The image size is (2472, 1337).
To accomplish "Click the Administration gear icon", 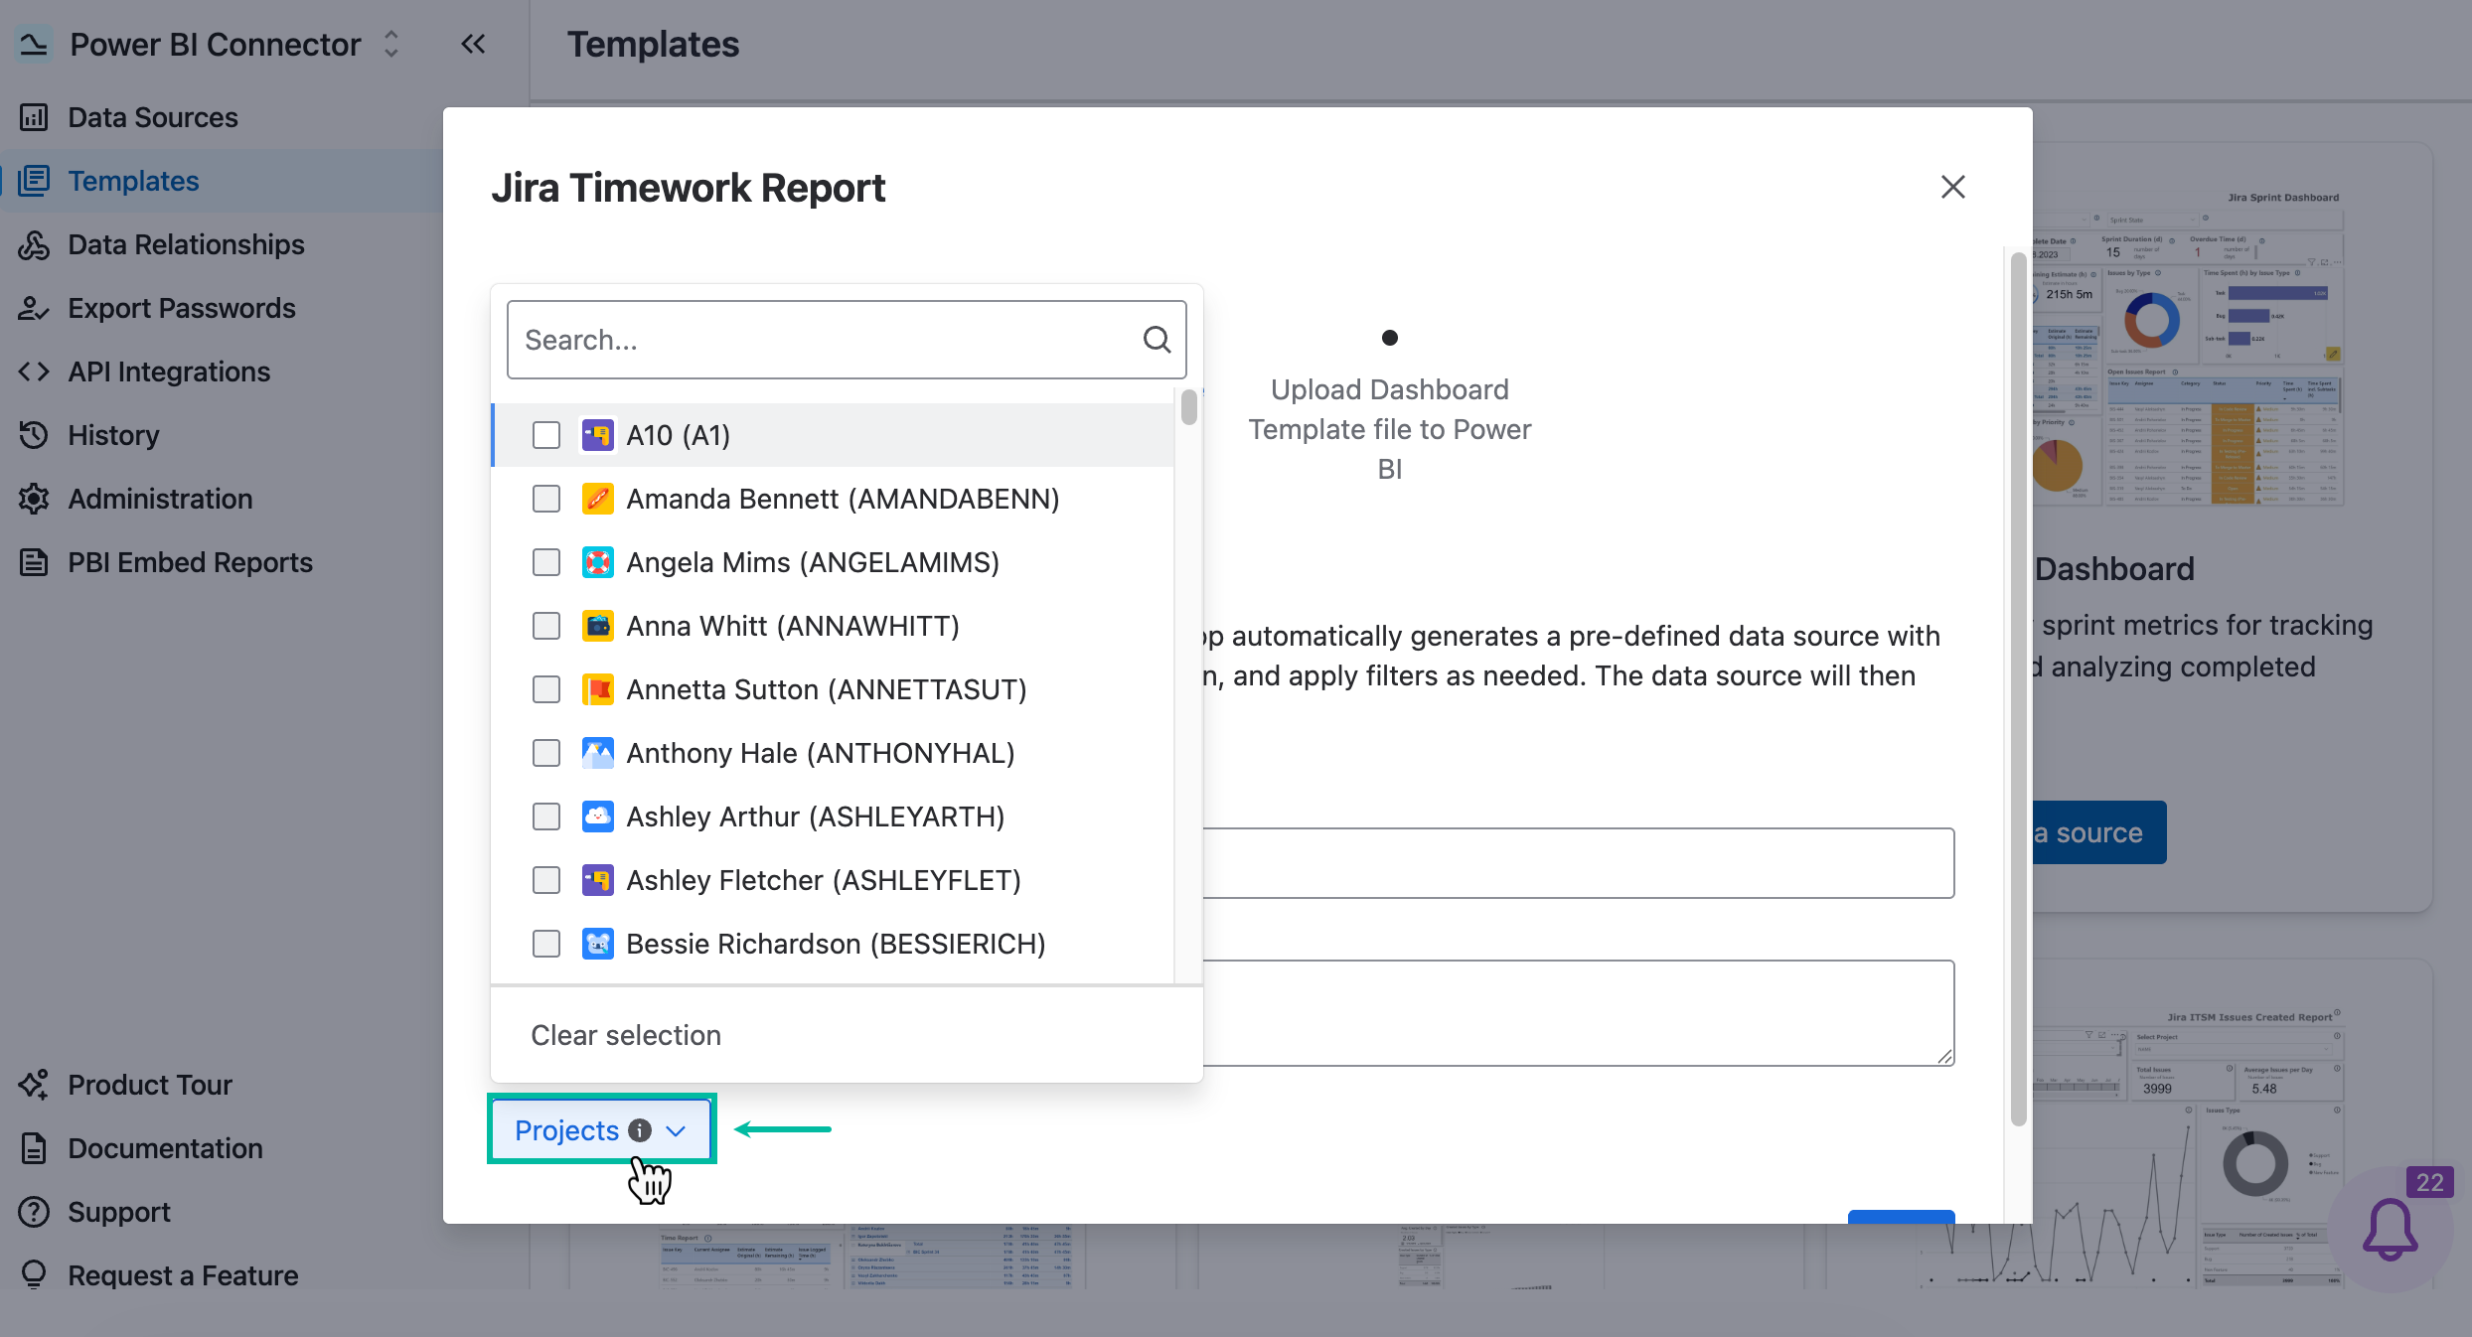I will click(x=34, y=499).
